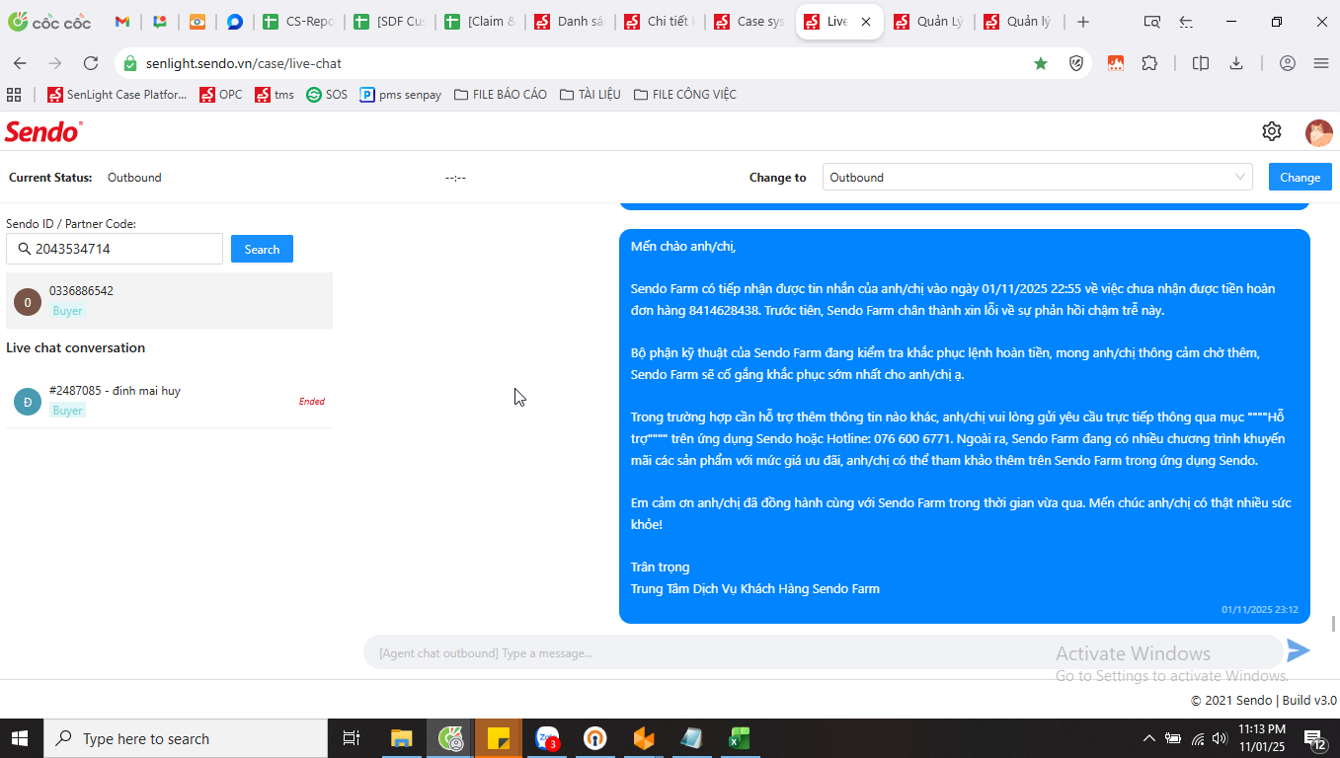Switch to the Chi tiết tab
The height and width of the screenshot is (758, 1340).
pyautogui.click(x=660, y=22)
